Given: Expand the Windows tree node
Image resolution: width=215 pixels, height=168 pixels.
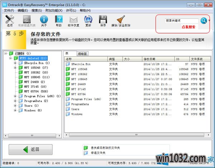Looking at the screenshot, I should [x=15, y=110].
